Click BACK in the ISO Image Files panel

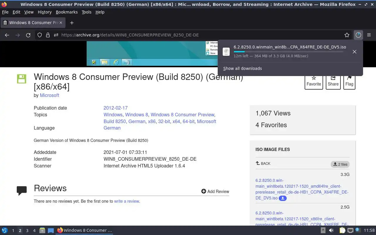click(263, 163)
